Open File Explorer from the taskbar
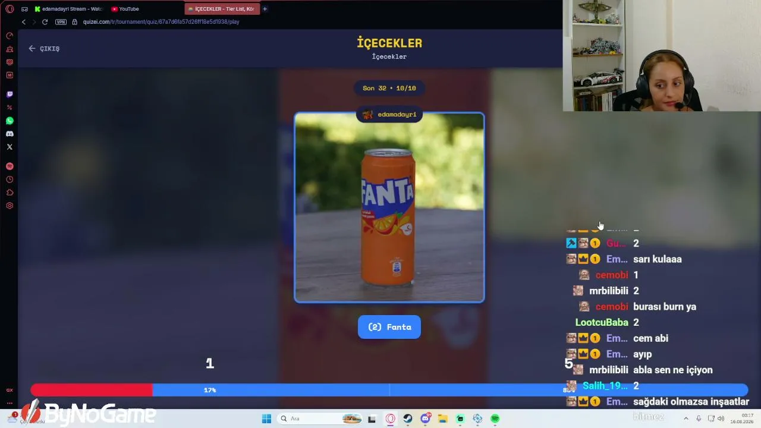The image size is (761, 428). pos(443,418)
